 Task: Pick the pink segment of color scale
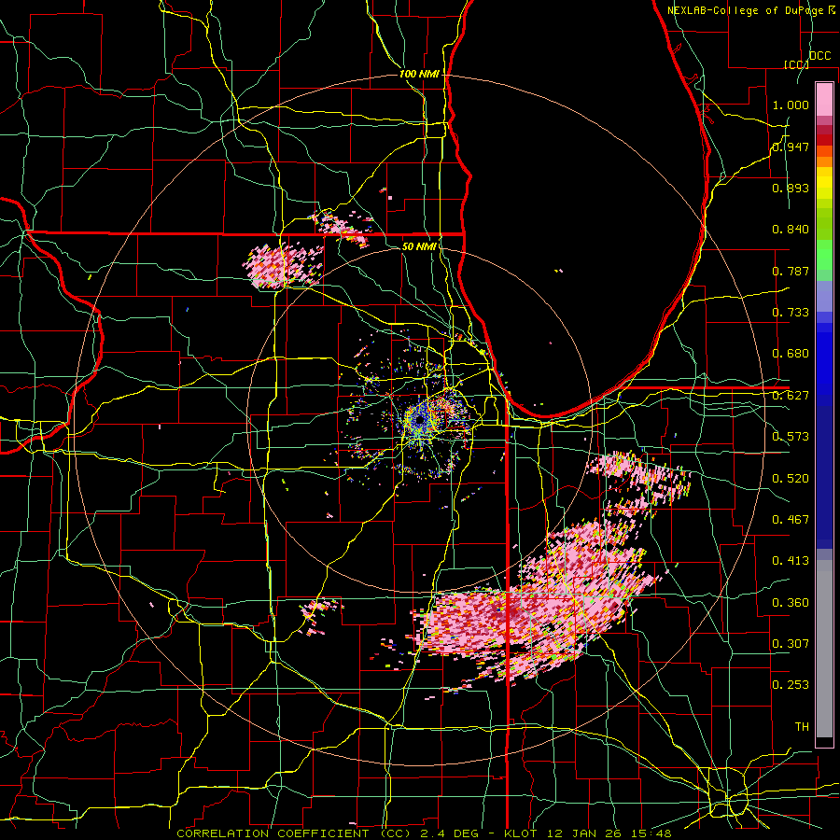824,100
